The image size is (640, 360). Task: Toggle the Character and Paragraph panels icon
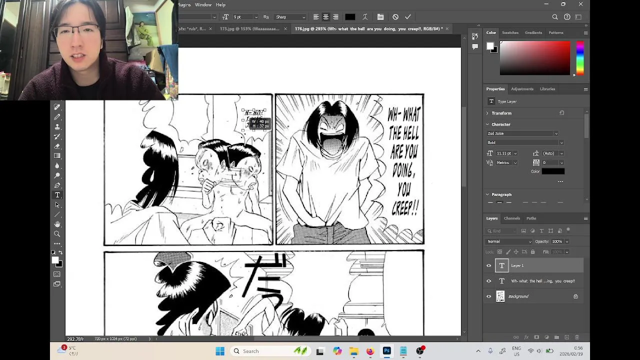pos(380,17)
